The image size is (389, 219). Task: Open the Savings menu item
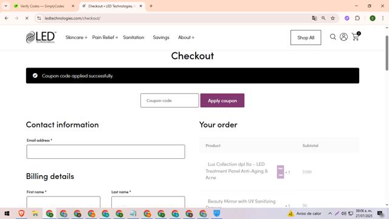[161, 38]
